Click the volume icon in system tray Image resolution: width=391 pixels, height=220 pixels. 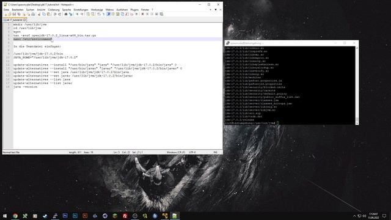[x=364, y=216]
